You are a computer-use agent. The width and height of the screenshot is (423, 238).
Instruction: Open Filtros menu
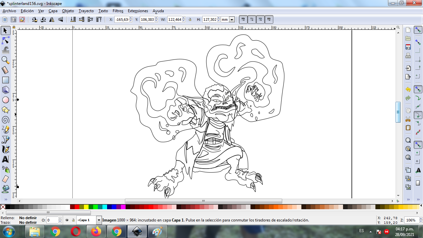click(x=118, y=11)
